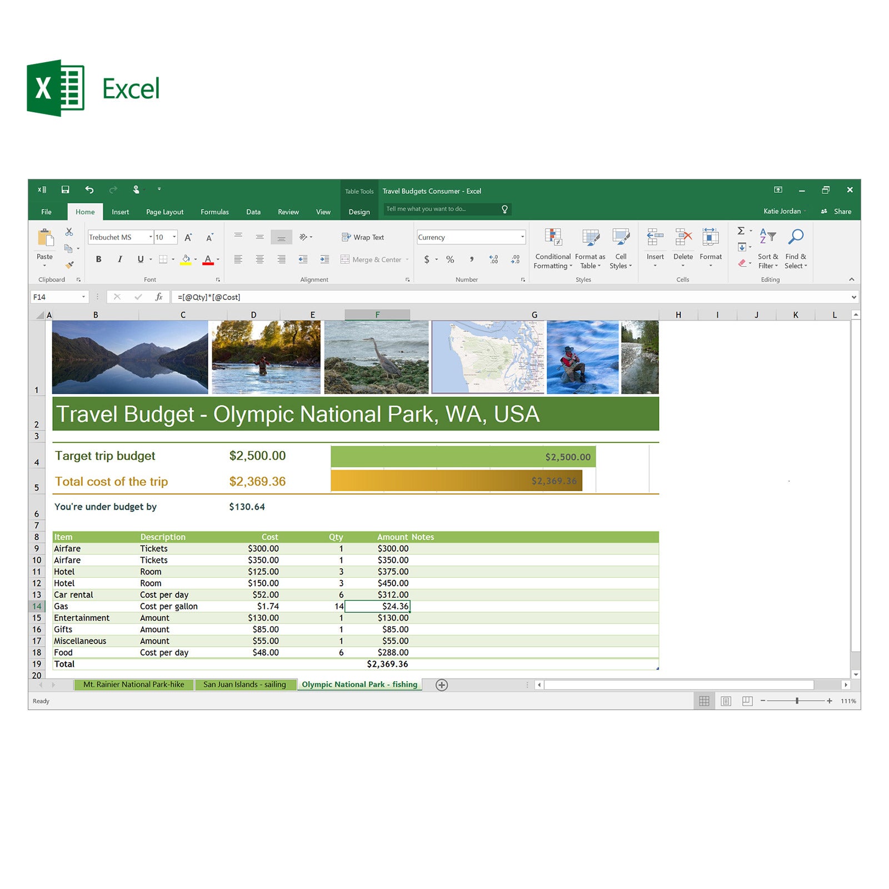This screenshot has width=889, height=889.
Task: Decrease indent in Alignment group
Action: click(x=303, y=259)
